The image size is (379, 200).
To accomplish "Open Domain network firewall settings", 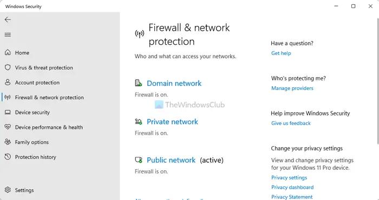I will click(x=174, y=83).
